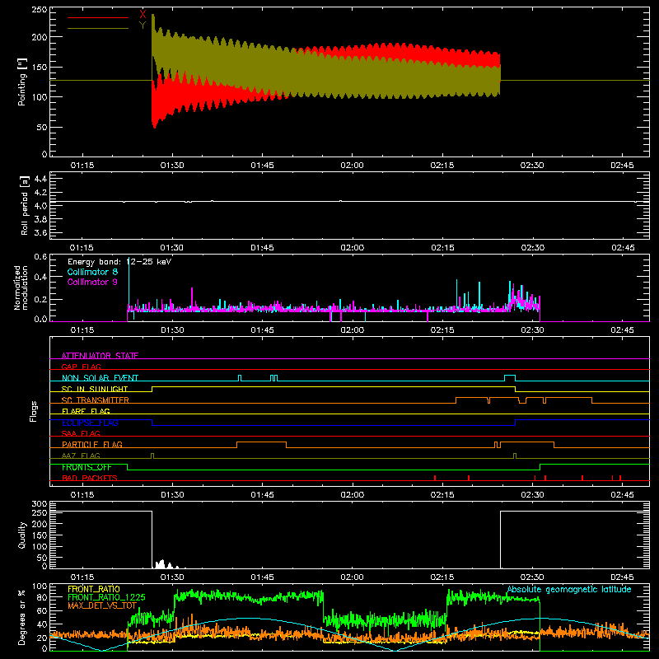Click the olive Y legend line
659x659 pixels.
[x=98, y=28]
